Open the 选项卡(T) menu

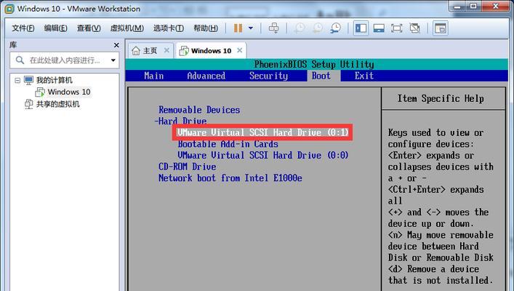tap(169, 28)
